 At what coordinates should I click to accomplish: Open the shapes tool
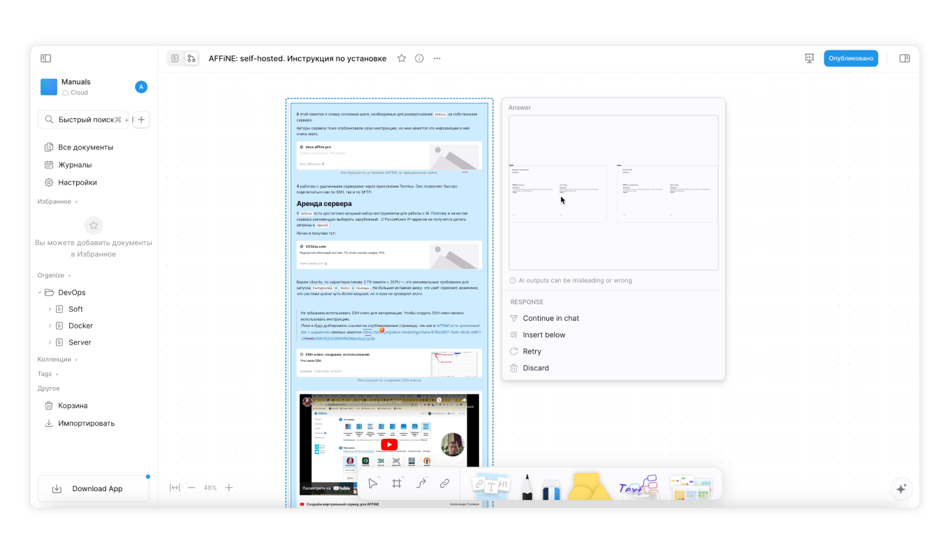point(589,486)
